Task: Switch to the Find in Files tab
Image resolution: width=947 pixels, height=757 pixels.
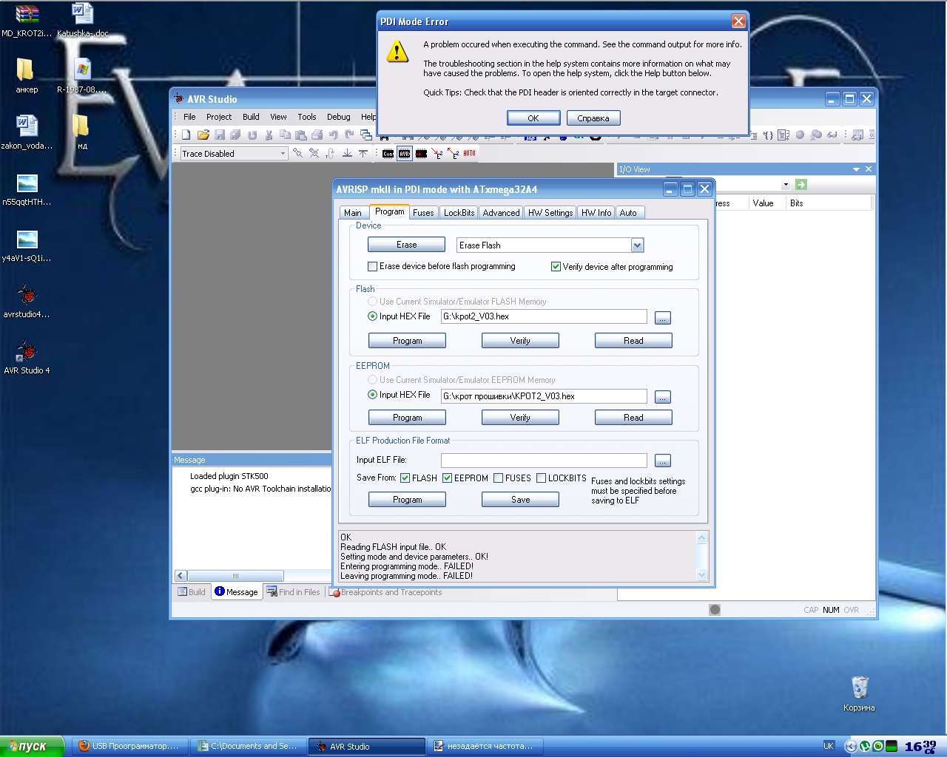Action: tap(294, 592)
